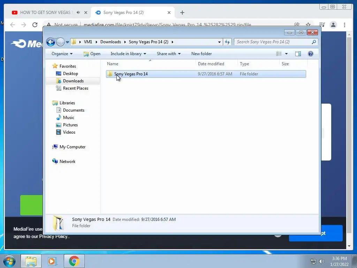Expand the arrow after the Downloads breadcrumb
Viewport: 357px width, 268px height.
[x=125, y=42]
